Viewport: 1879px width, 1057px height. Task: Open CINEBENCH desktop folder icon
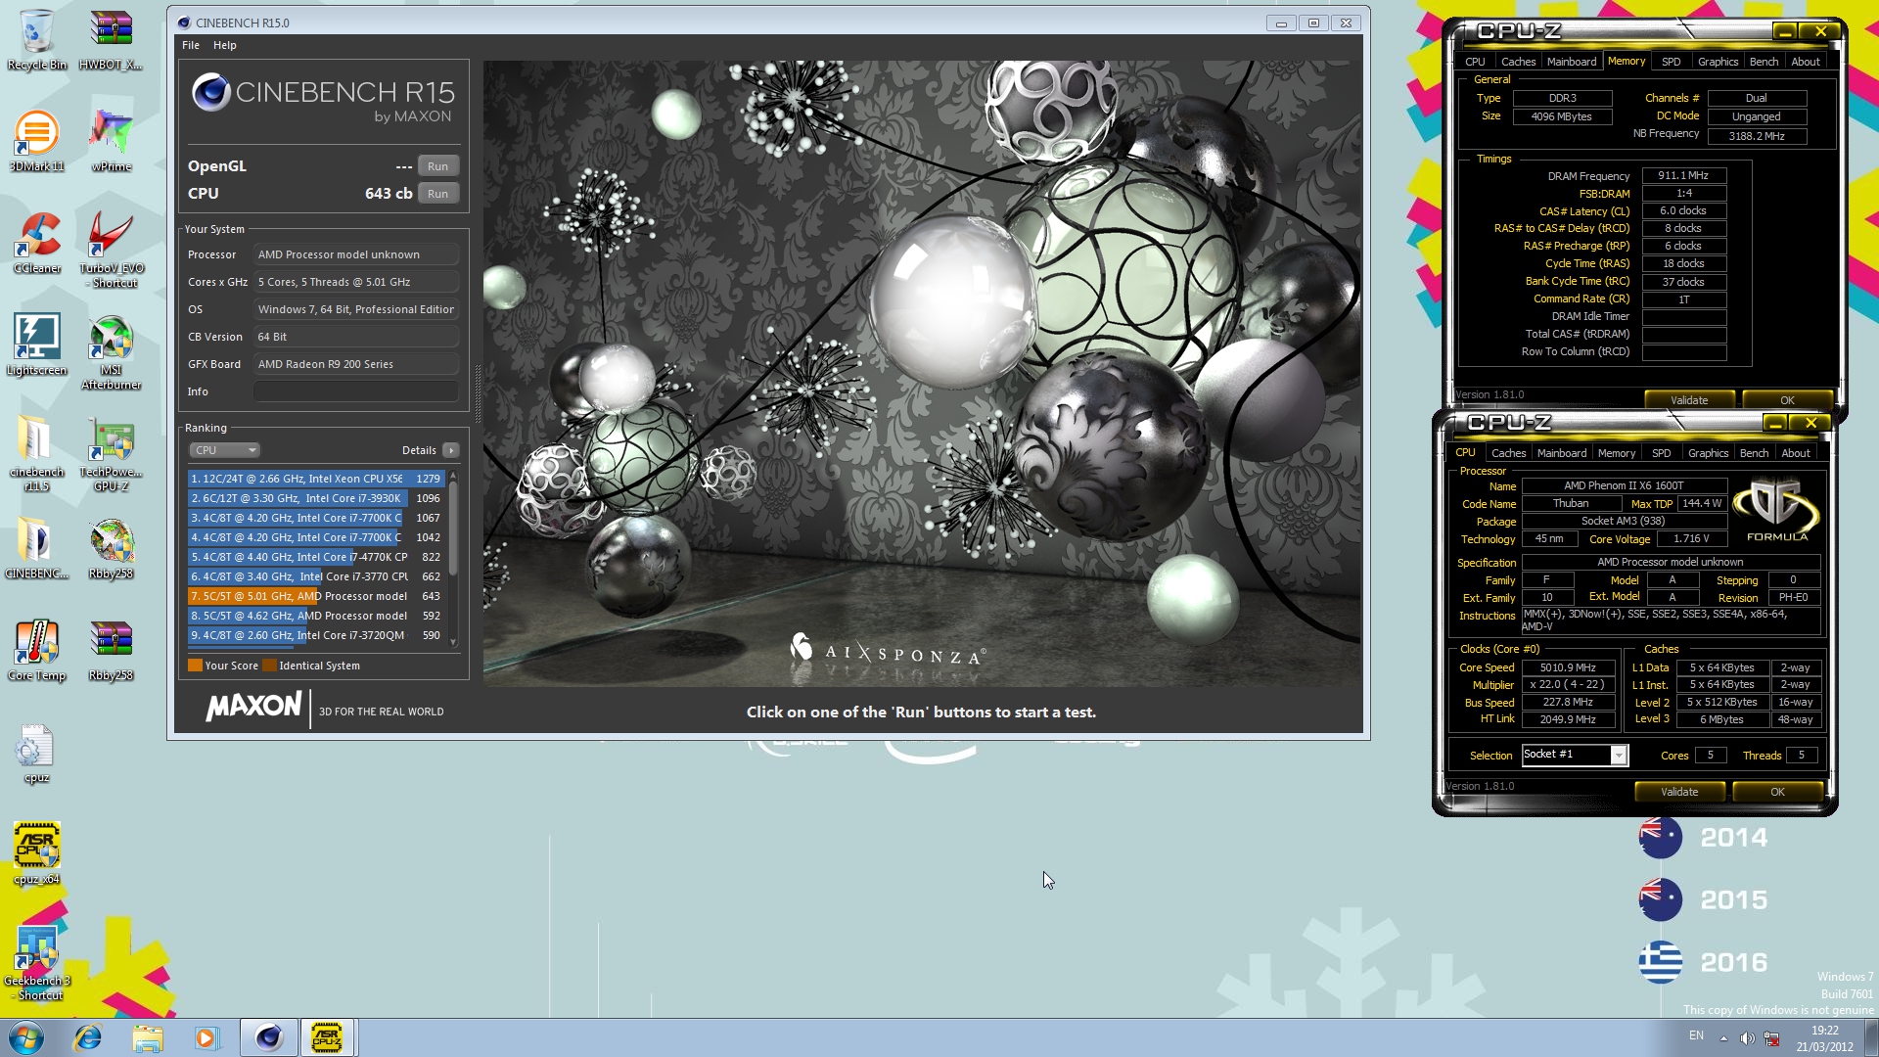(x=36, y=548)
